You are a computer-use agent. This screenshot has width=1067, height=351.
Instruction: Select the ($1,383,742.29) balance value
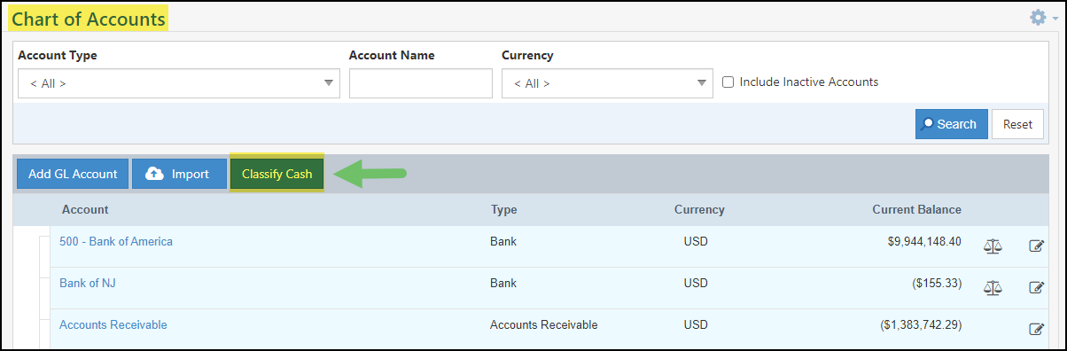tap(921, 324)
